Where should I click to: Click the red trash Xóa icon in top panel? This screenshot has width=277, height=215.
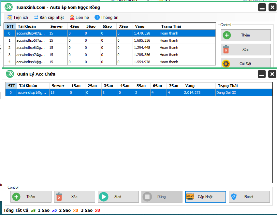pyautogui.click(x=226, y=50)
